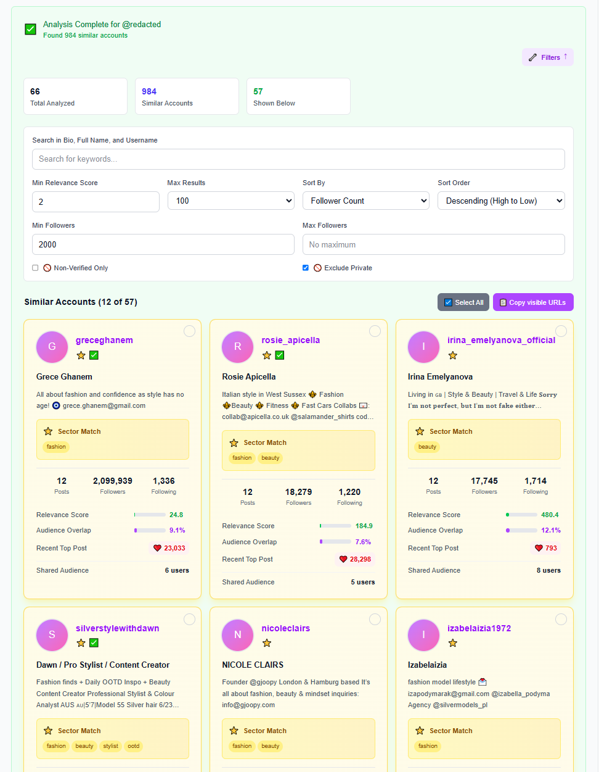Click the Select All button
Viewport: 599px width, 772px height.
point(463,302)
